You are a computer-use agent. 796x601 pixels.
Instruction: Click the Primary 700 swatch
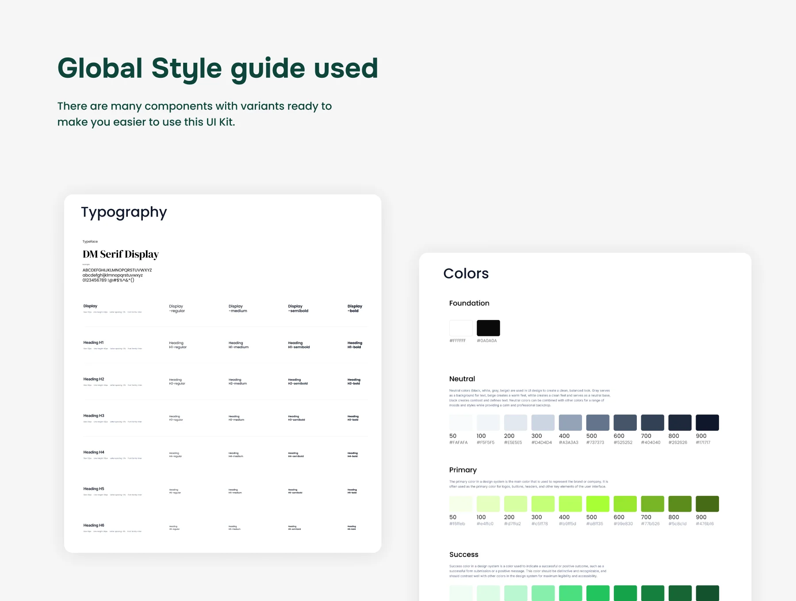tap(653, 504)
